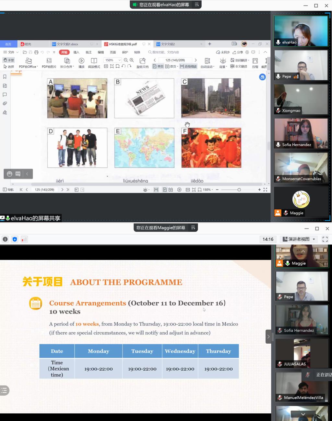This screenshot has height=421, width=332.
Task: Select the 手型 hand tool in WPS
Action: coord(9,60)
